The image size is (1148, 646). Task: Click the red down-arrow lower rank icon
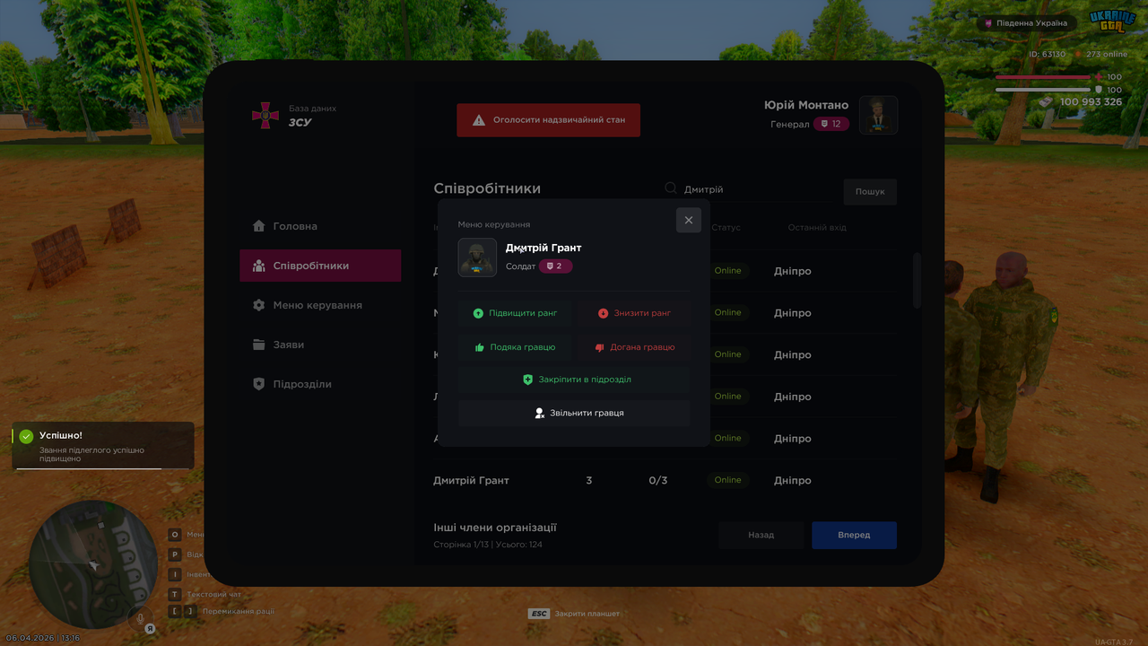coord(603,313)
